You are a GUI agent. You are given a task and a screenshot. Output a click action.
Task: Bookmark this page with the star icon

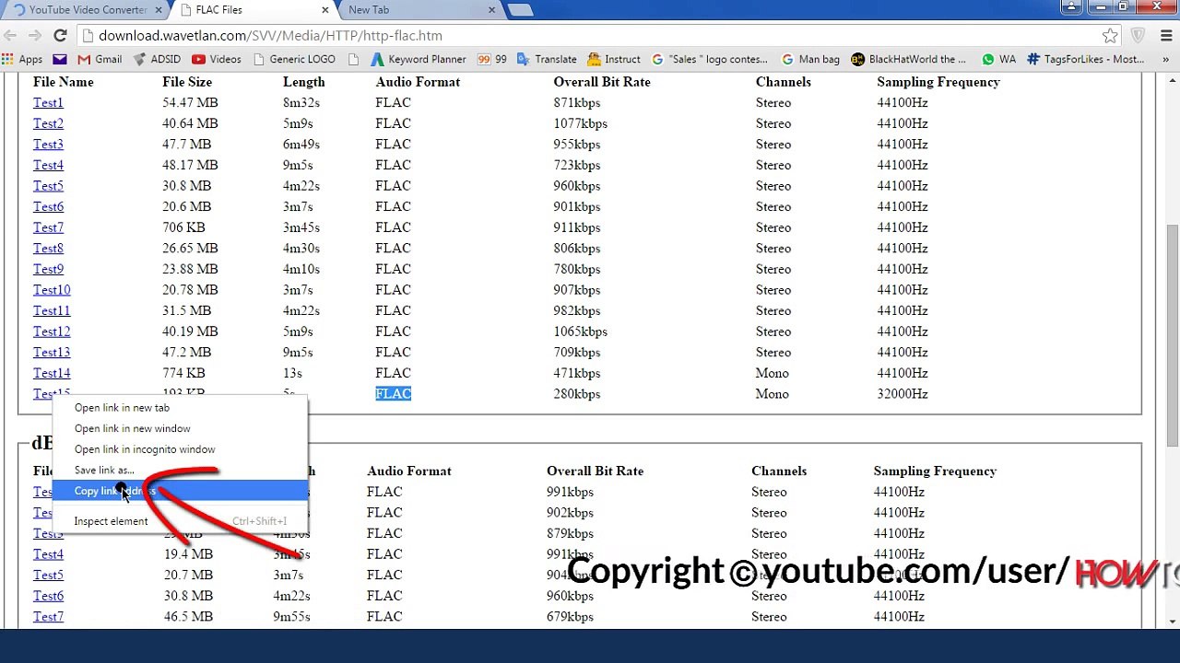tap(1110, 36)
